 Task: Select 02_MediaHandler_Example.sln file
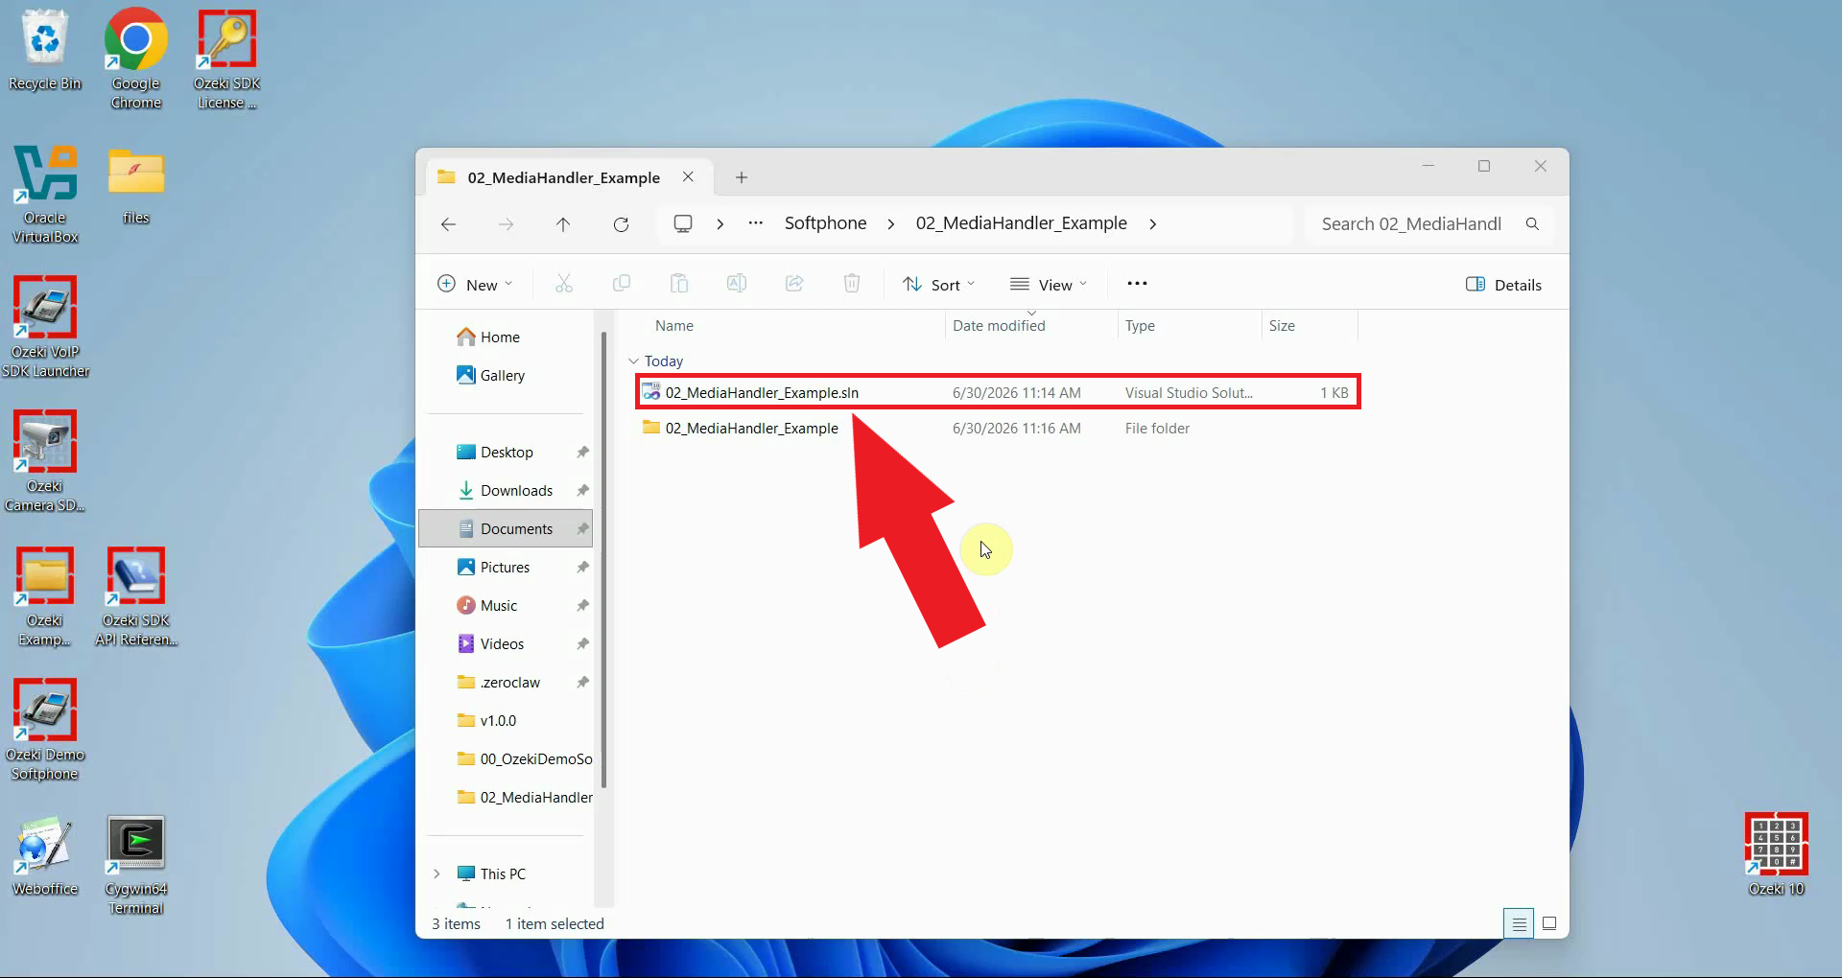[998, 392]
